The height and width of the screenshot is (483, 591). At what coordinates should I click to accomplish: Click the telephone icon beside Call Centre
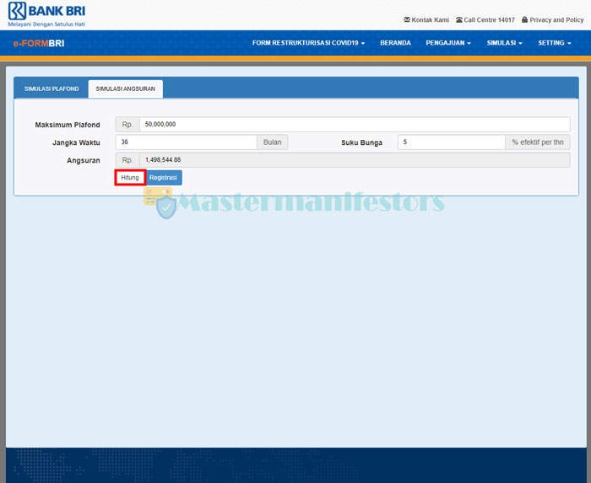pos(459,19)
